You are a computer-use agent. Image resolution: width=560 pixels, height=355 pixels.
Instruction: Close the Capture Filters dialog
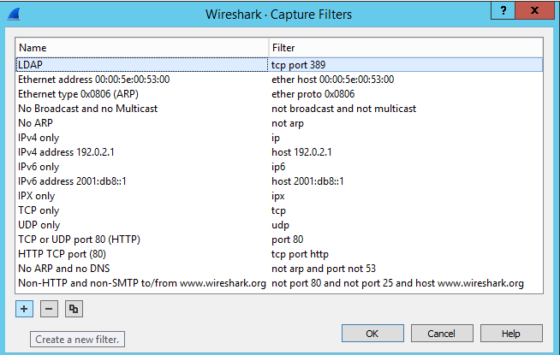point(535,12)
